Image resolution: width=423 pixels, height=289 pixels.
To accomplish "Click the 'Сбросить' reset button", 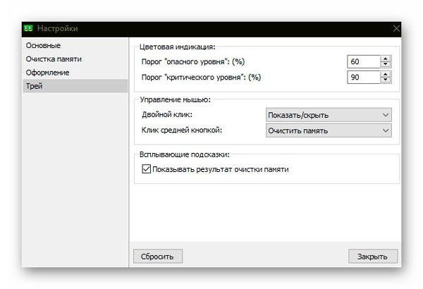I will pos(158,257).
